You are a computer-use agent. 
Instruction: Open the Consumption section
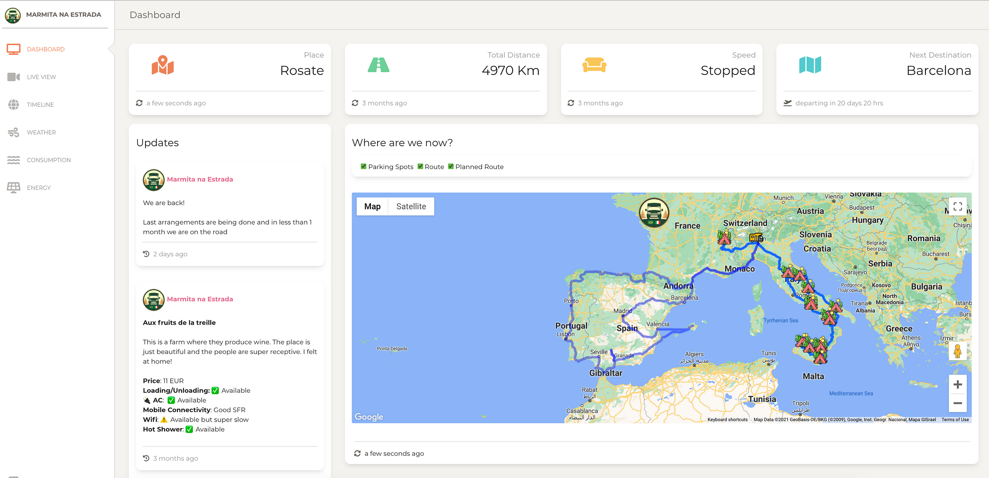click(x=49, y=160)
